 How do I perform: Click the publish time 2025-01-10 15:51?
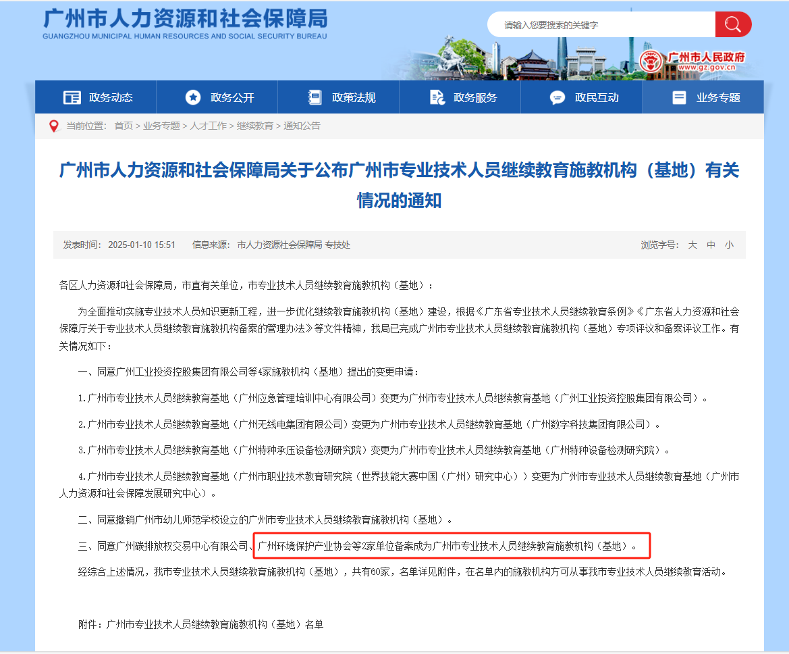point(141,245)
